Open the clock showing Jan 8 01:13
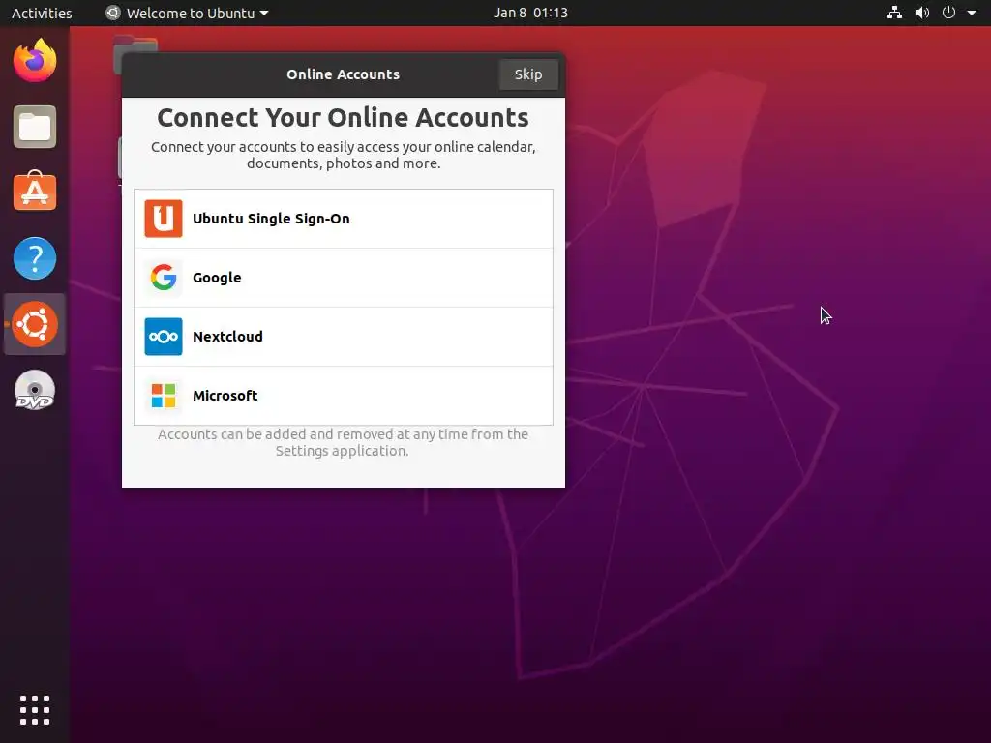991x743 pixels. tap(530, 13)
